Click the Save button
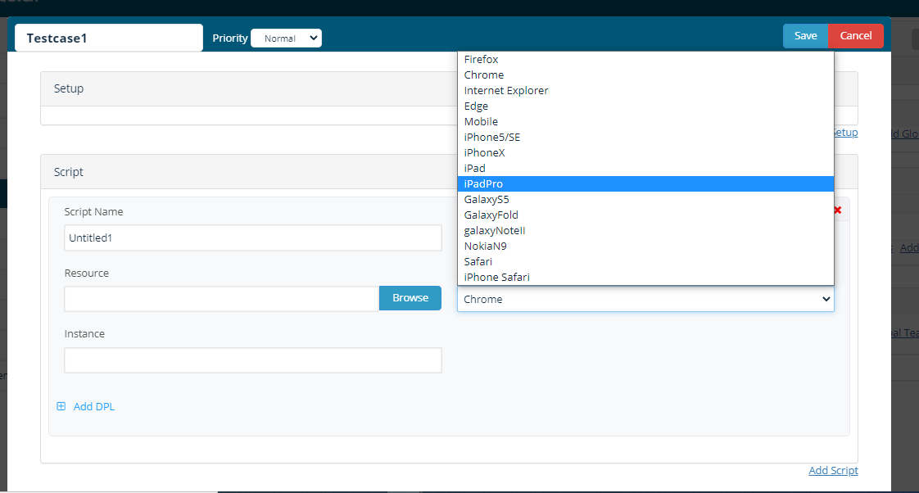The width and height of the screenshot is (919, 493). [x=805, y=36]
